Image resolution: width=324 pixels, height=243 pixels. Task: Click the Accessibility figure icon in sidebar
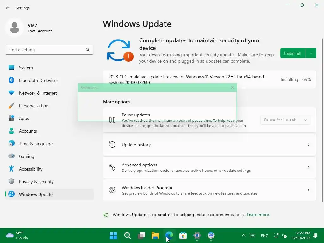pyautogui.click(x=11, y=169)
